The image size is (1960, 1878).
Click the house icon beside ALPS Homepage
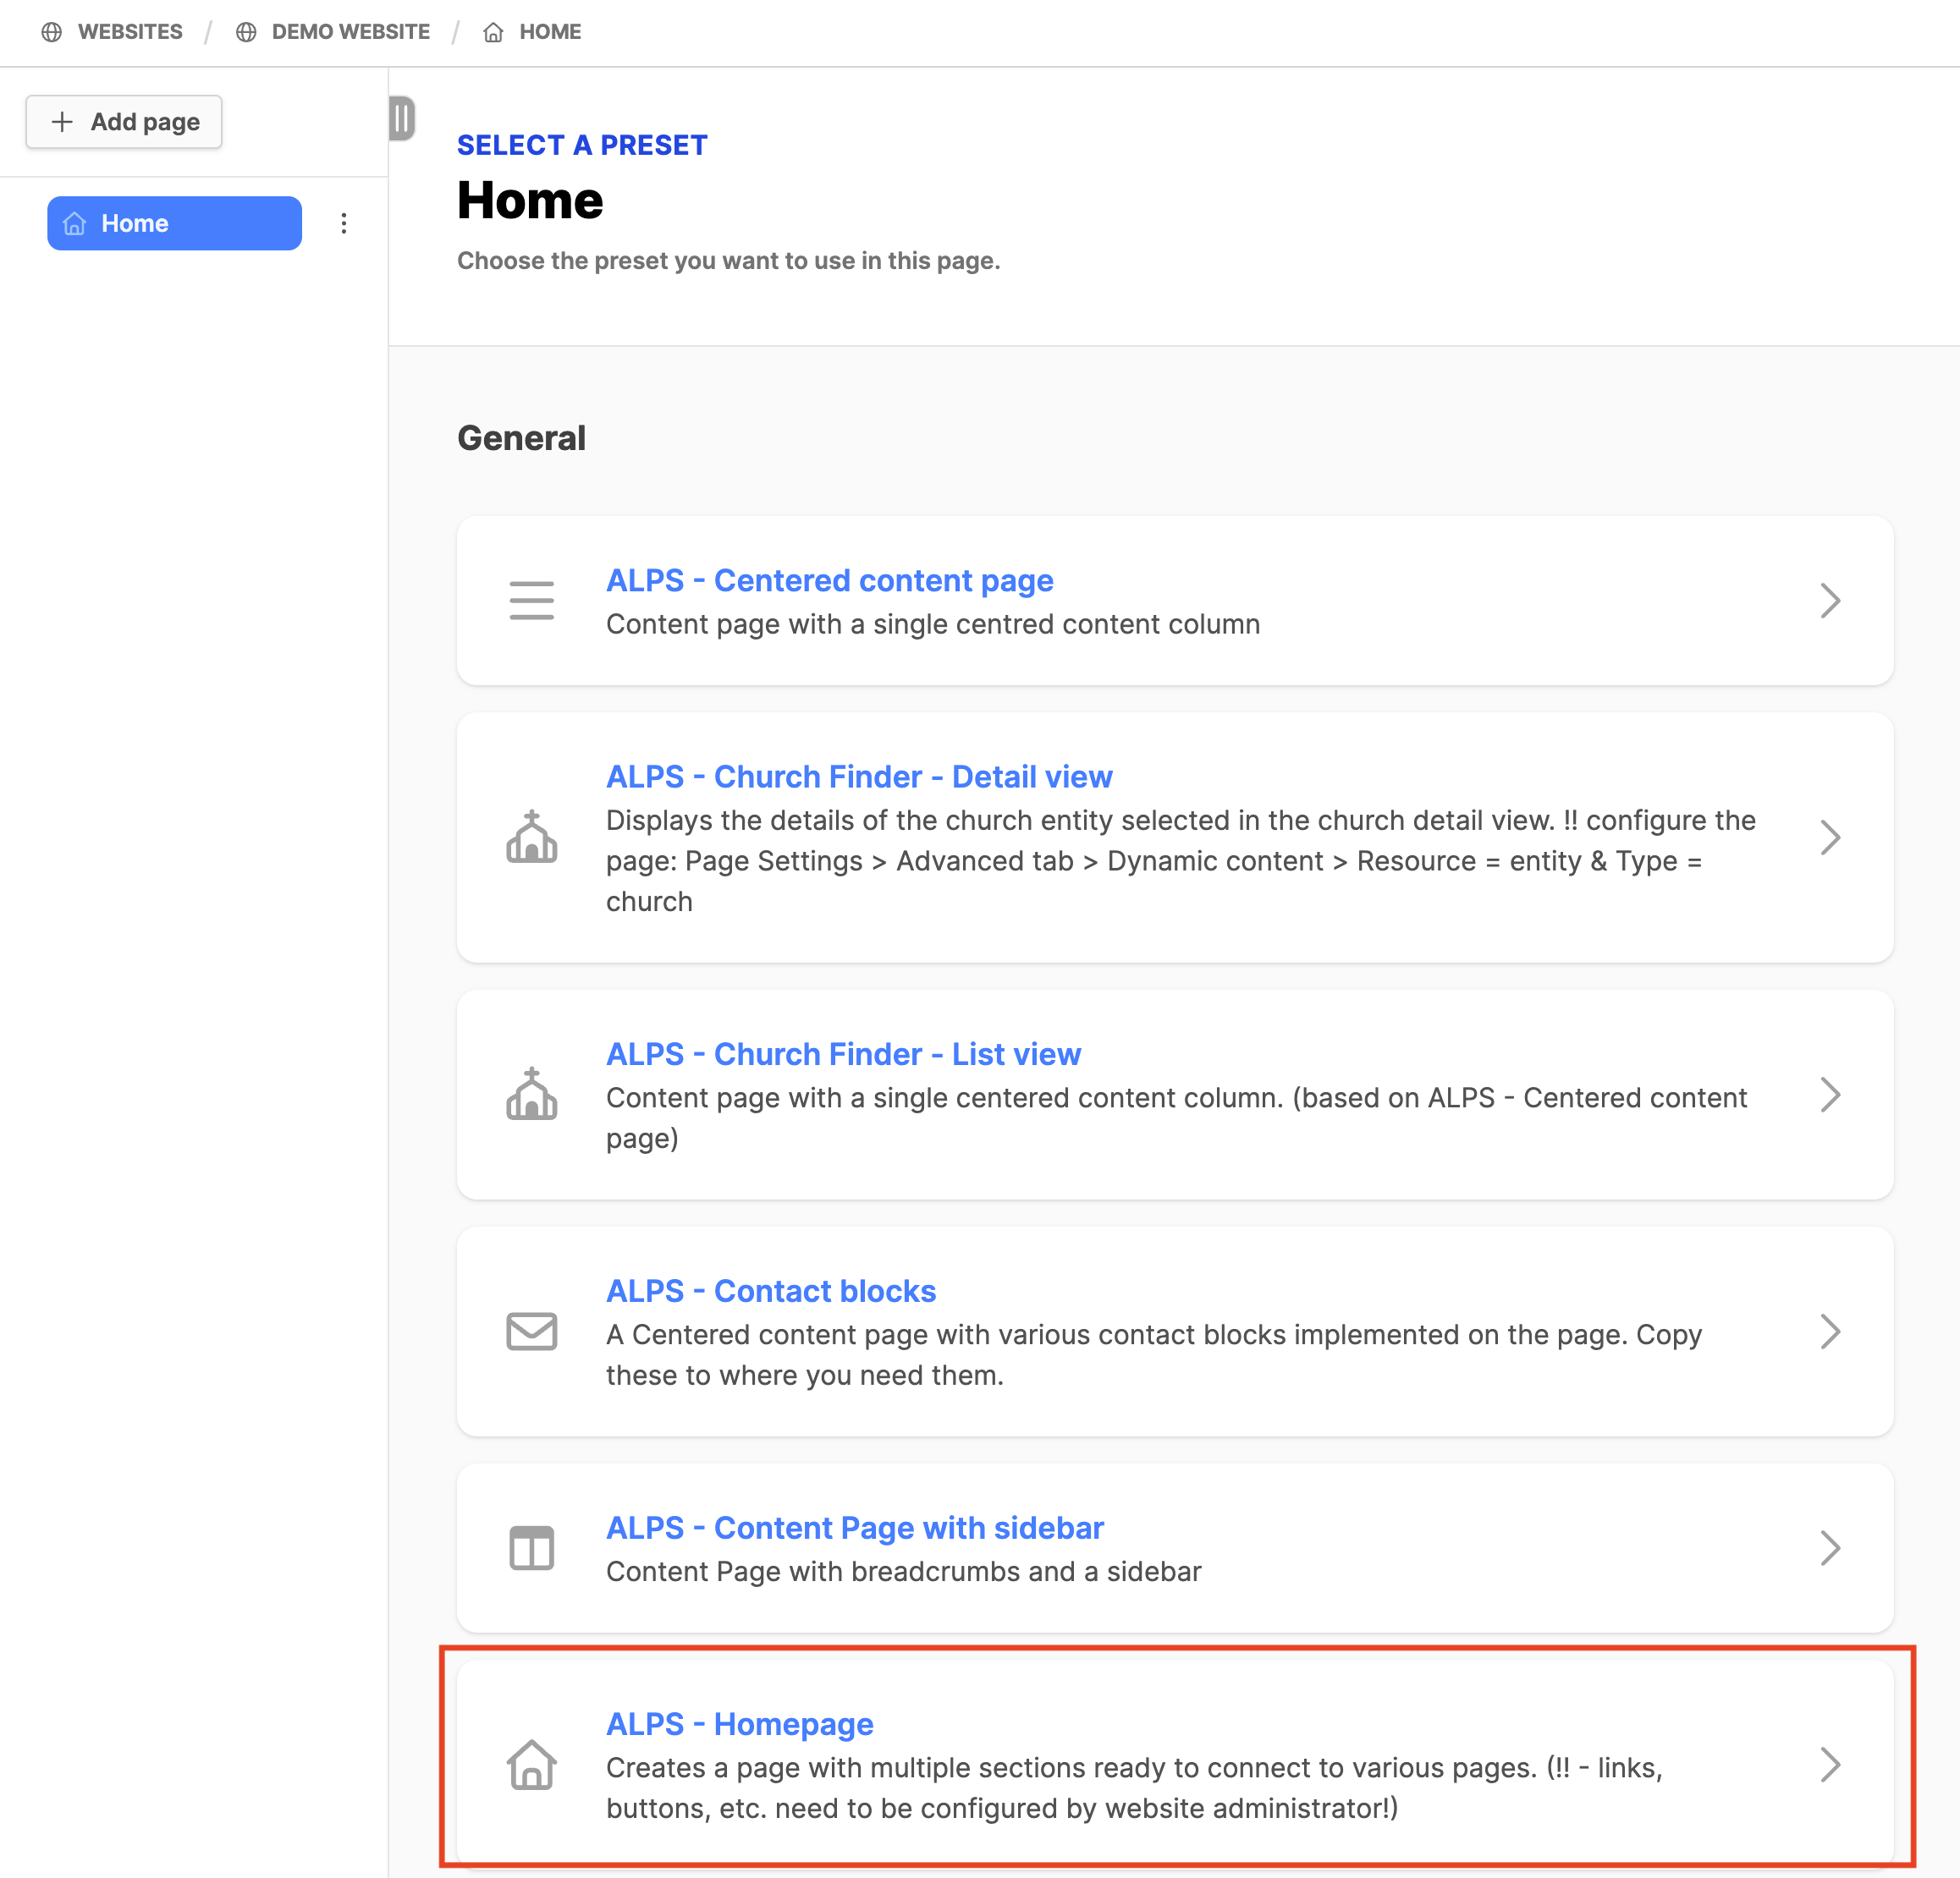click(531, 1765)
